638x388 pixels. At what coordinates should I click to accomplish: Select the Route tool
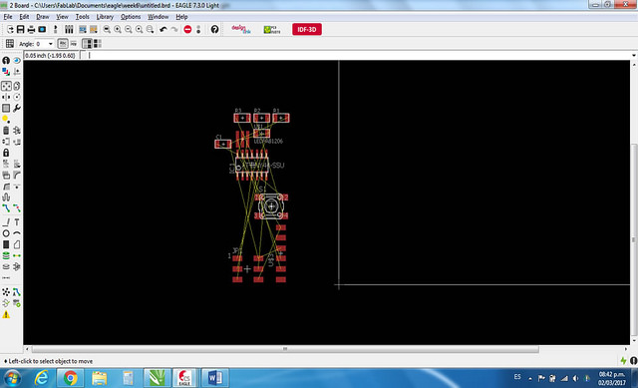[6, 208]
